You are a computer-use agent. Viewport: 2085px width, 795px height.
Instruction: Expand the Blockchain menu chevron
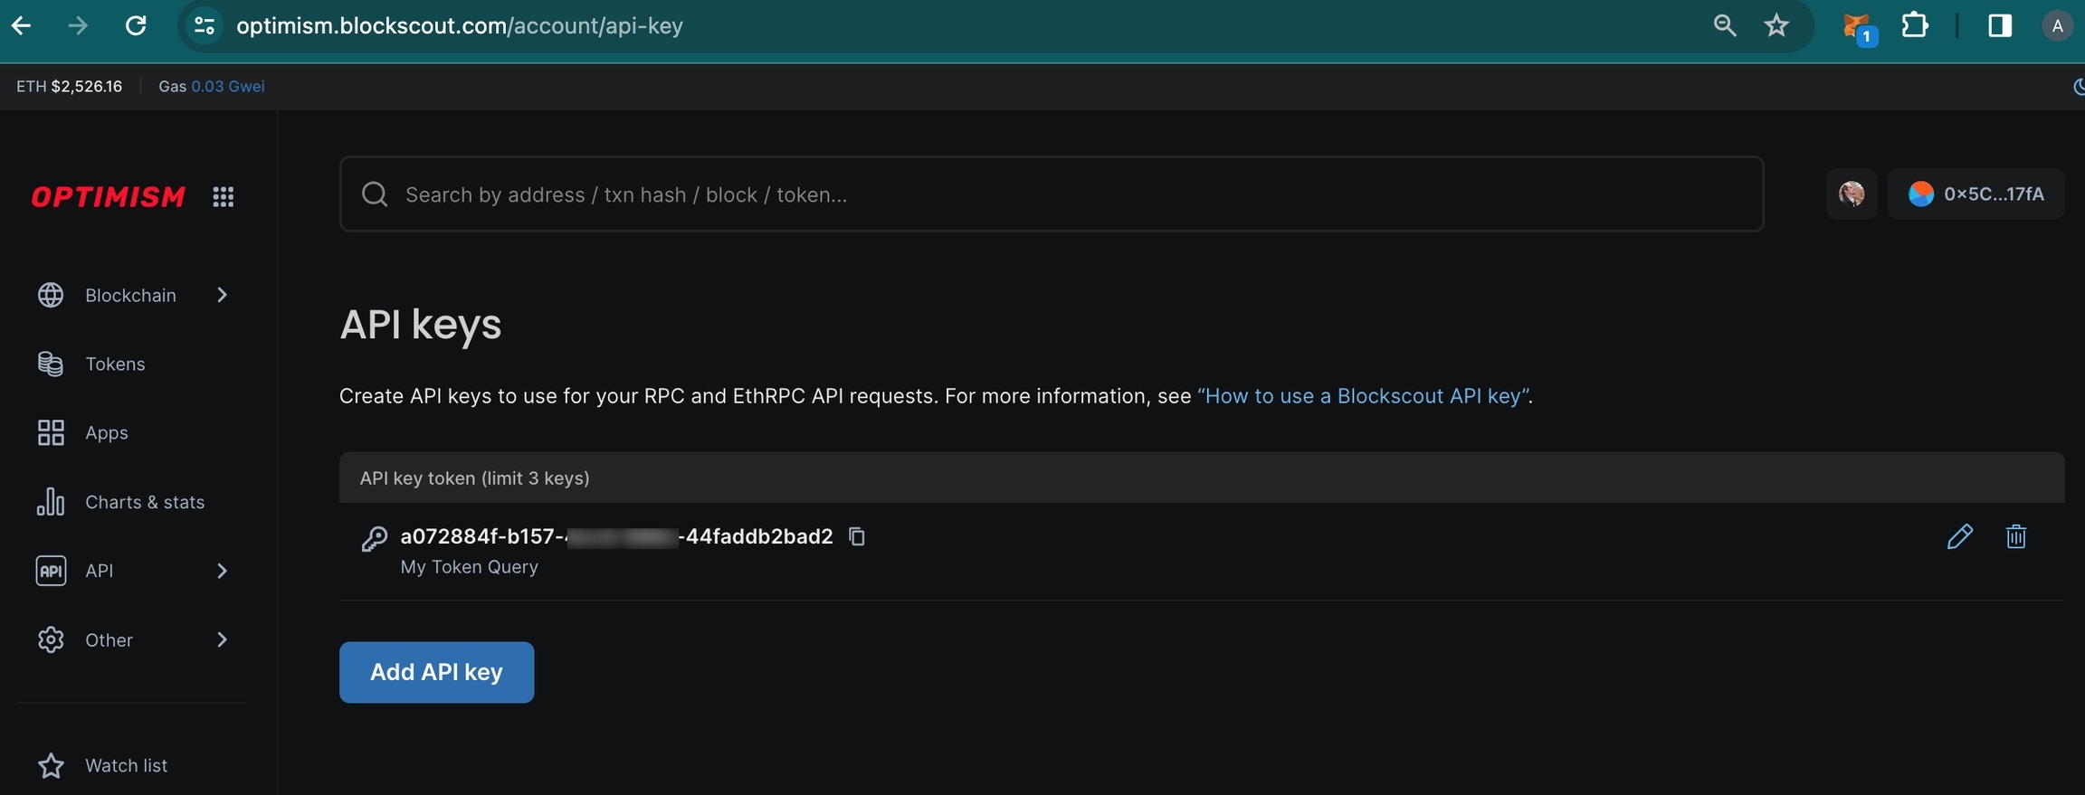point(222,295)
